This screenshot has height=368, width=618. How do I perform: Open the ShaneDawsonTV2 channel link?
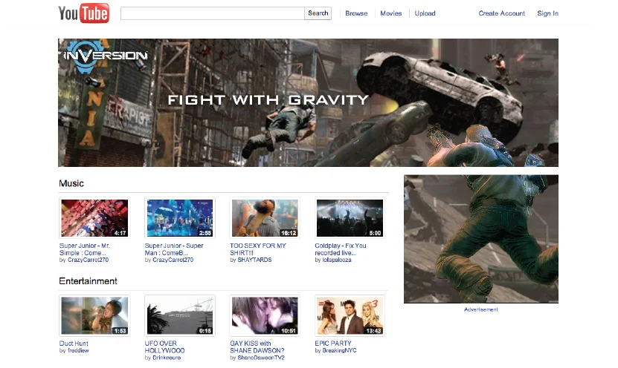point(261,358)
